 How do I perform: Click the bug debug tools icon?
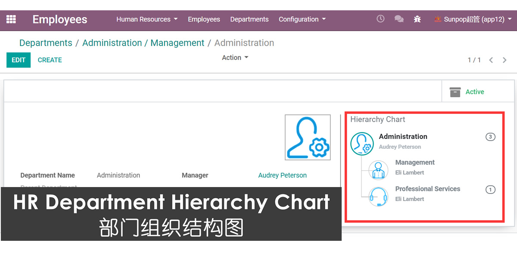point(417,19)
